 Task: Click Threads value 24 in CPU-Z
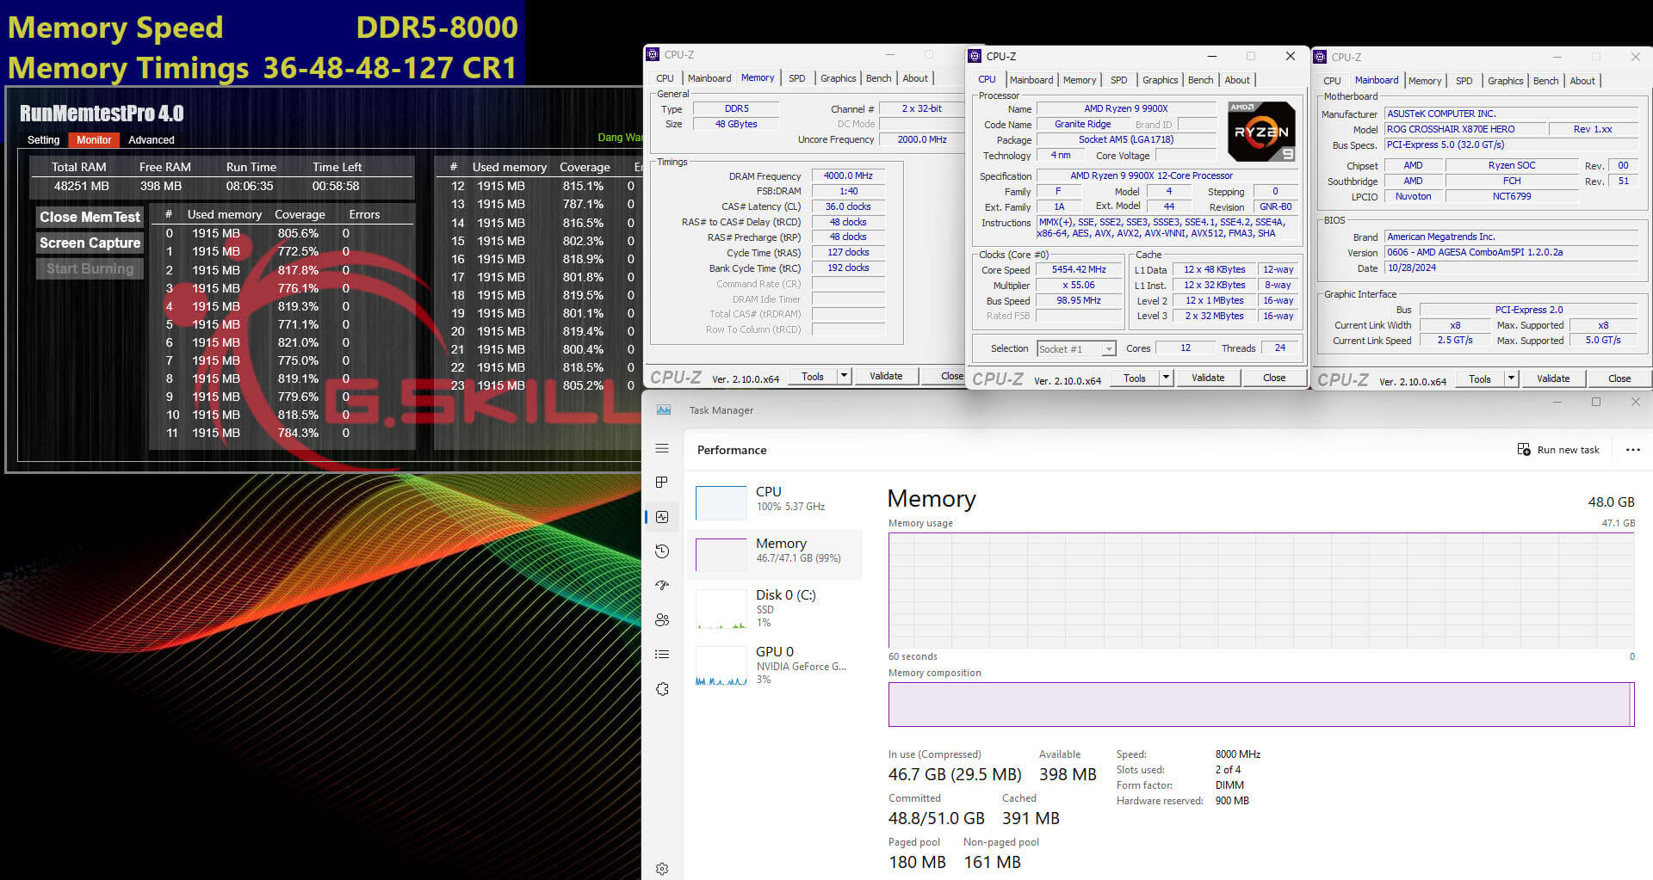[1279, 348]
